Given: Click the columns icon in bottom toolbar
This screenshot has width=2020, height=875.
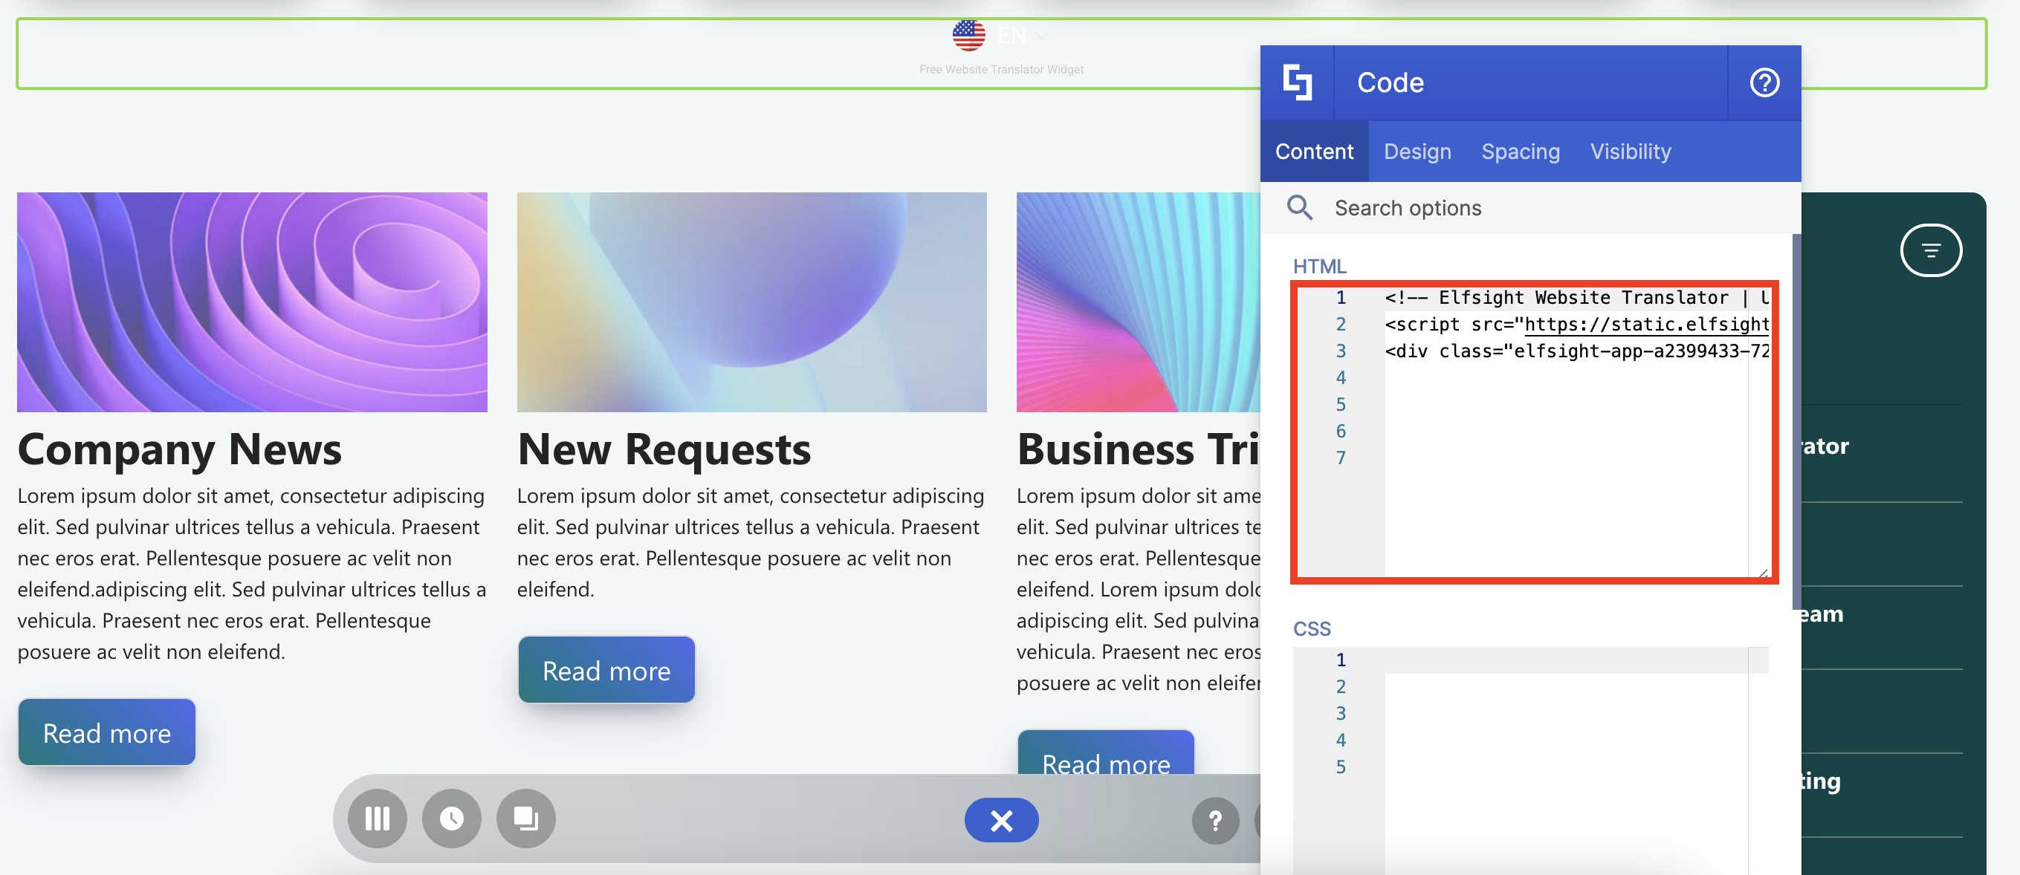Looking at the screenshot, I should pos(378,819).
